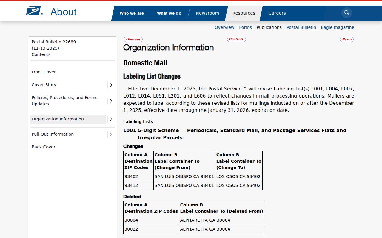Click the About site title
Image resolution: width=382 pixels, height=238 pixels.
coord(64,12)
